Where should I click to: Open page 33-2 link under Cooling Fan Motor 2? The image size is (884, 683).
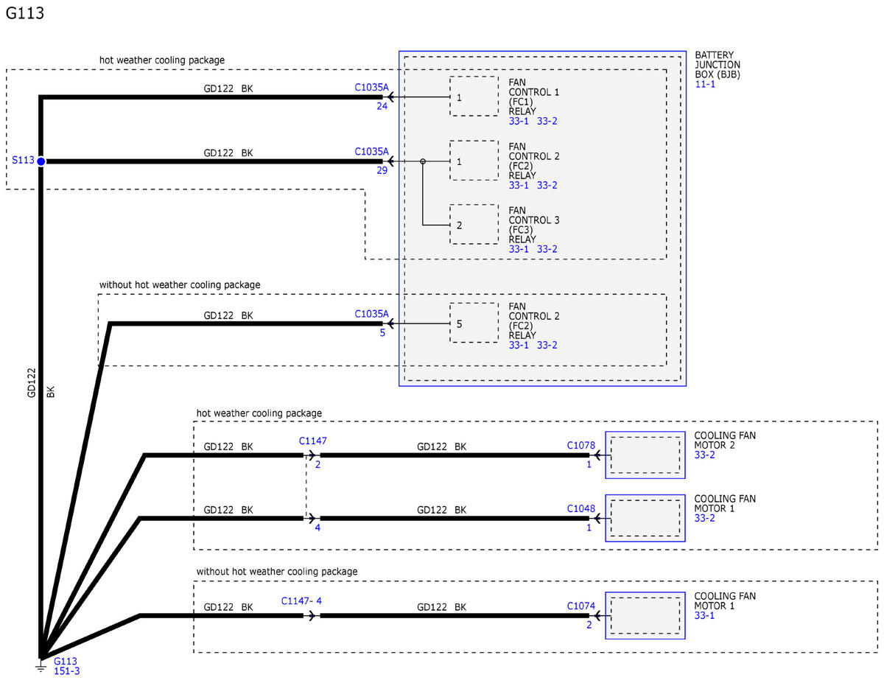[x=705, y=455]
